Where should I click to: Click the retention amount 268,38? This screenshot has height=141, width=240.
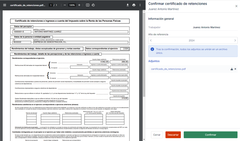125,62
